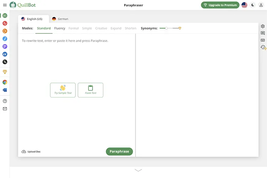267x178 pixels.
Task: Click Try Sample Text button
Action: [63, 90]
